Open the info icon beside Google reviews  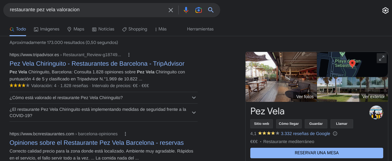pyautogui.click(x=335, y=134)
